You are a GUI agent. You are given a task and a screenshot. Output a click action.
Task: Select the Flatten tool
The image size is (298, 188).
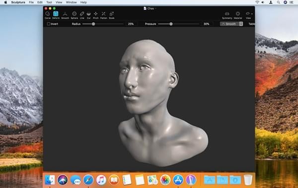(x=104, y=15)
